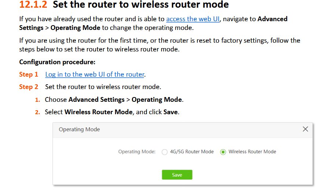The image size is (333, 193).
Task: Close the Operating Mode dialog with X
Action: (x=305, y=129)
